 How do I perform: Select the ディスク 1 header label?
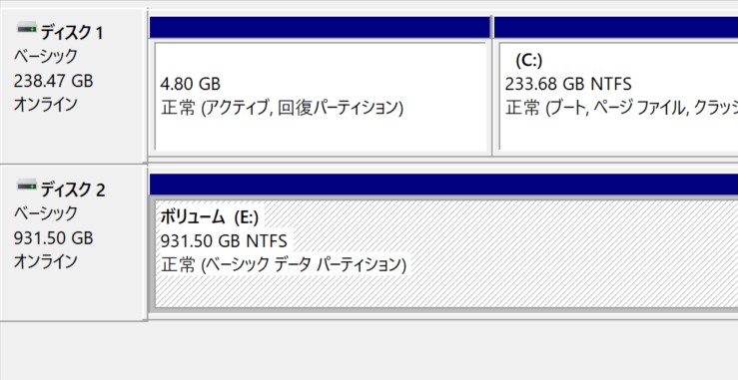(72, 33)
